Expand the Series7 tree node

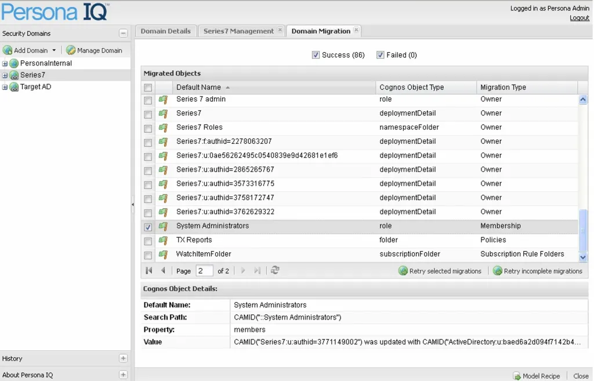click(5, 75)
